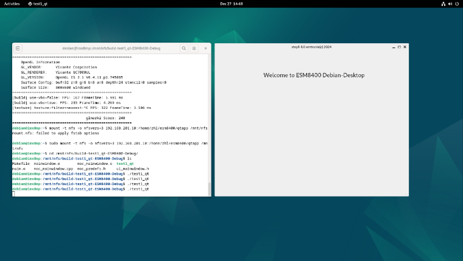Click the terminal title bar path
This screenshot has height=261, width=463.
111,48
